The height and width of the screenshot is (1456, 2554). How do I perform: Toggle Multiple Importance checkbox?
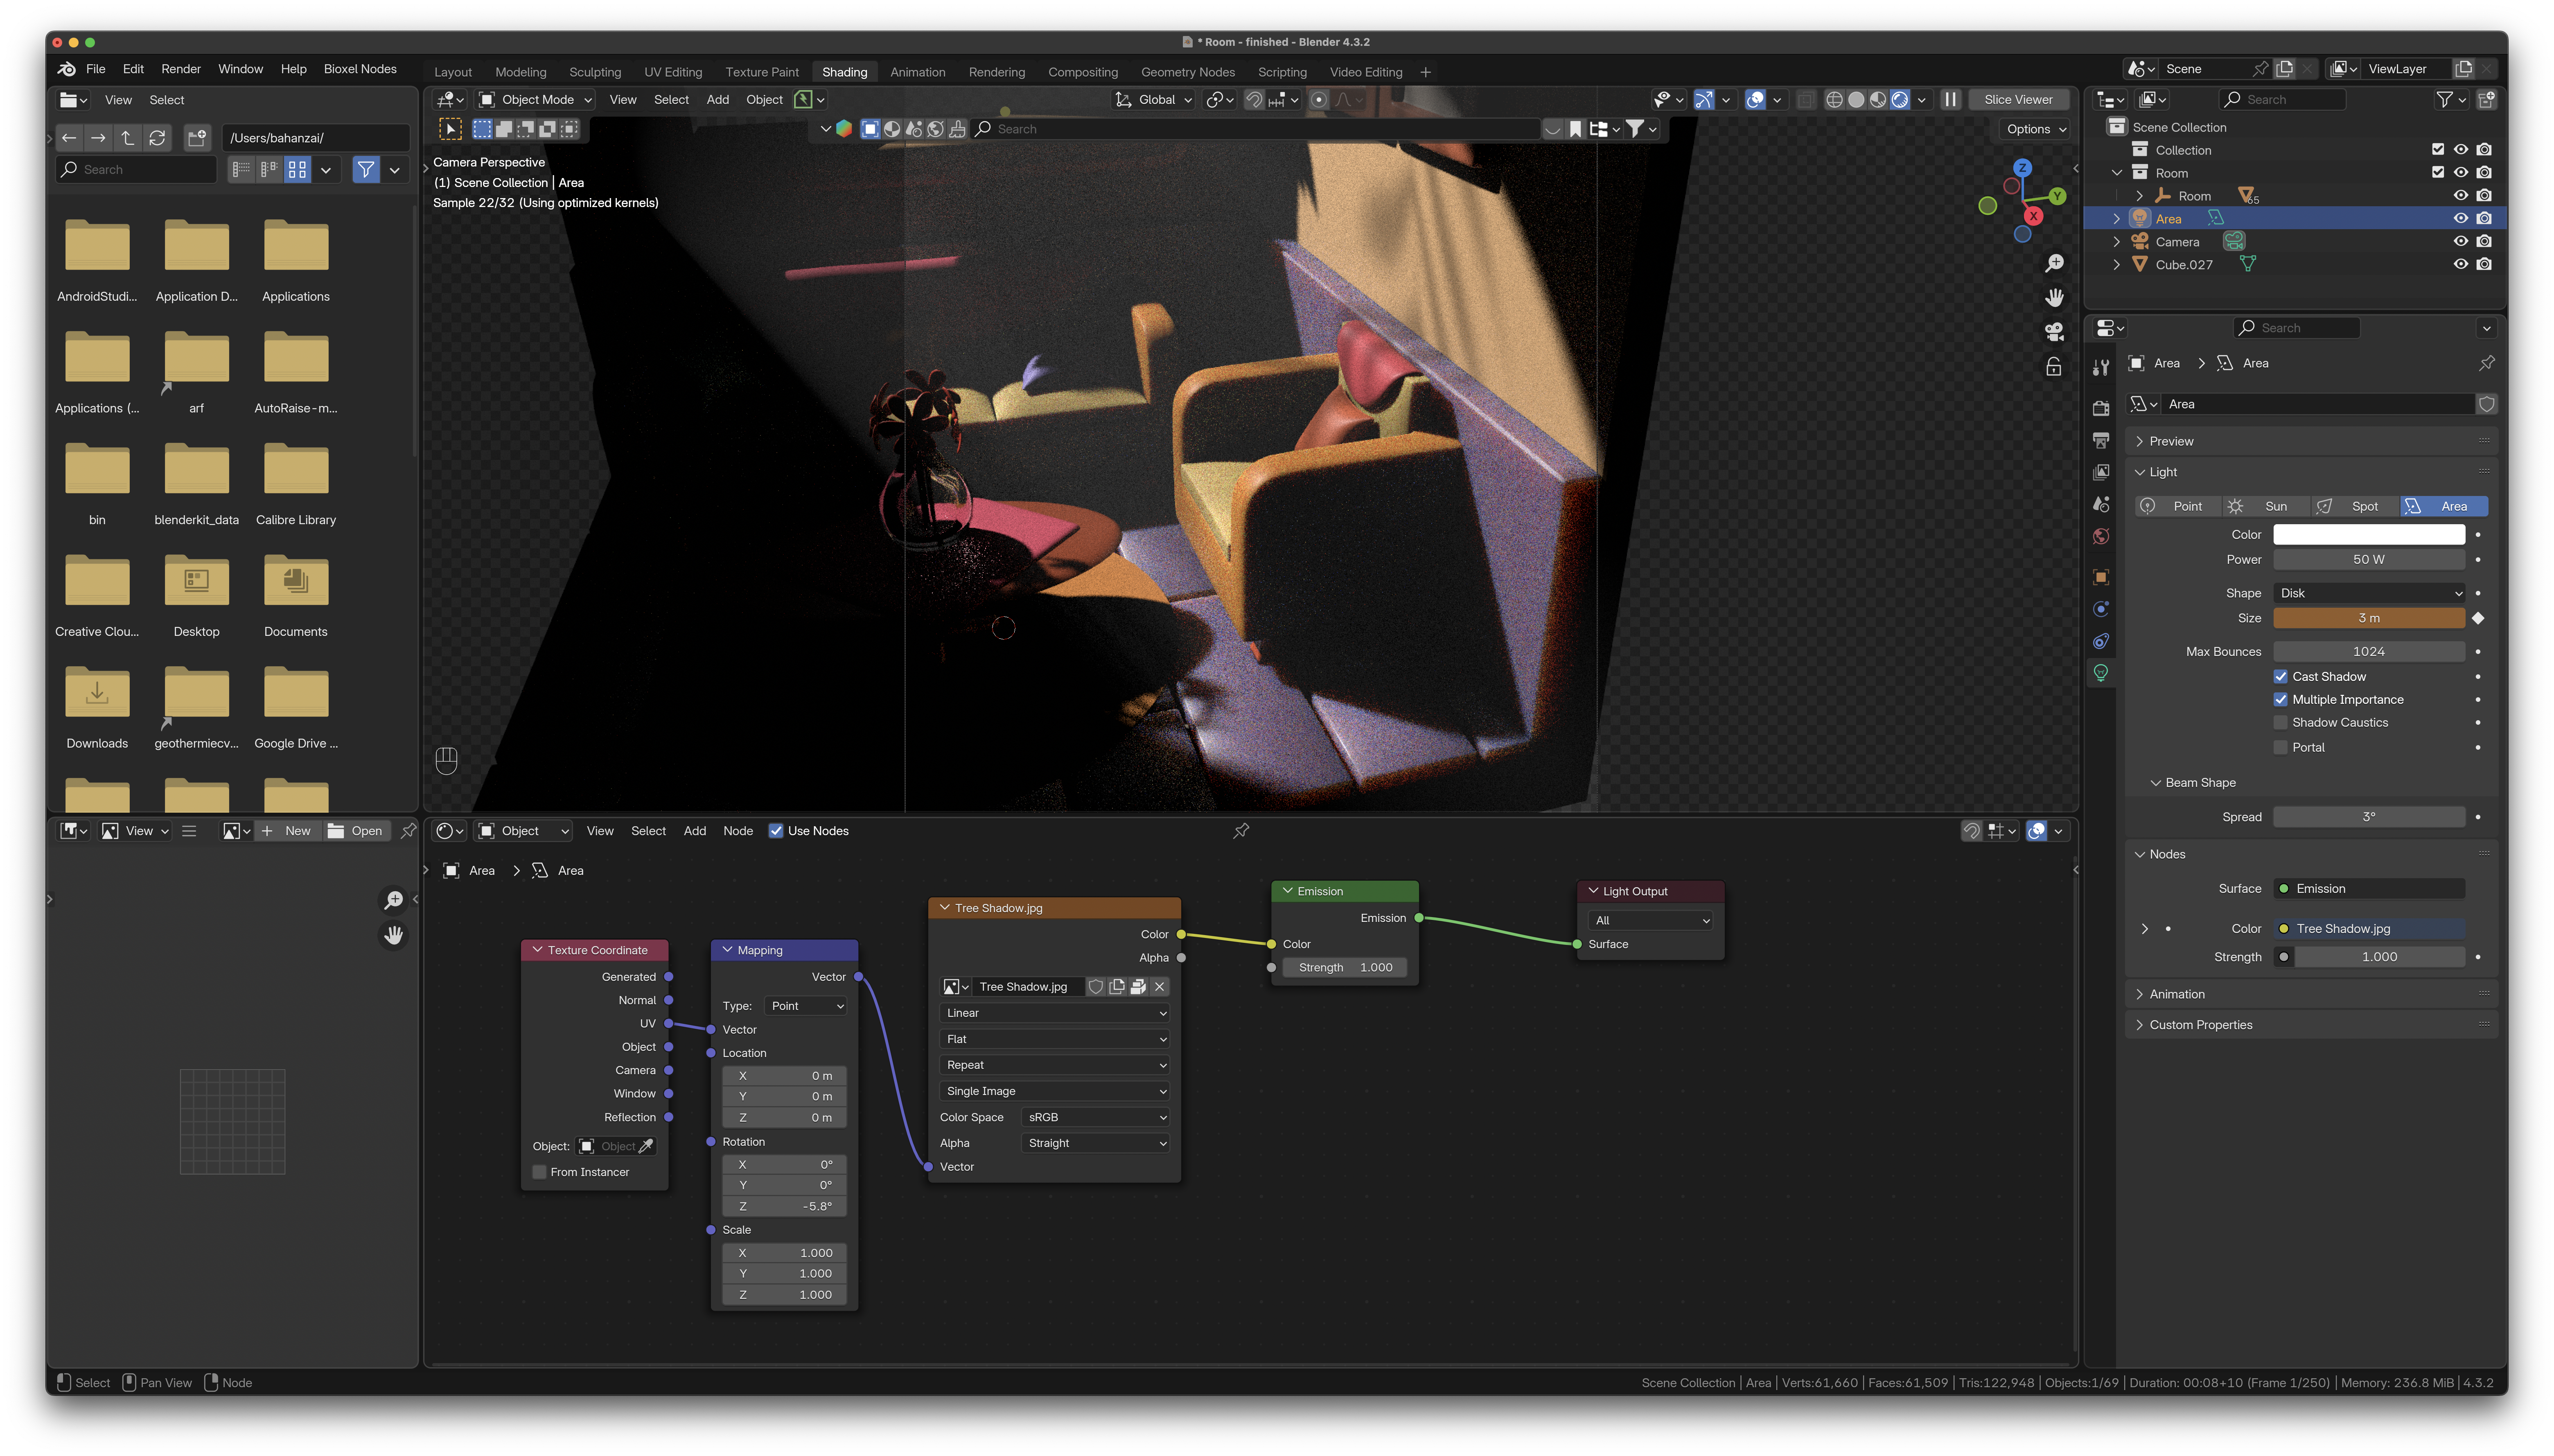point(2281,700)
